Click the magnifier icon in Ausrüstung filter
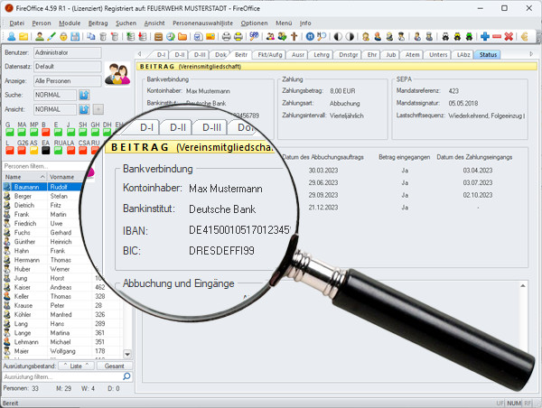This screenshot has width=542, height=408. click(126, 375)
